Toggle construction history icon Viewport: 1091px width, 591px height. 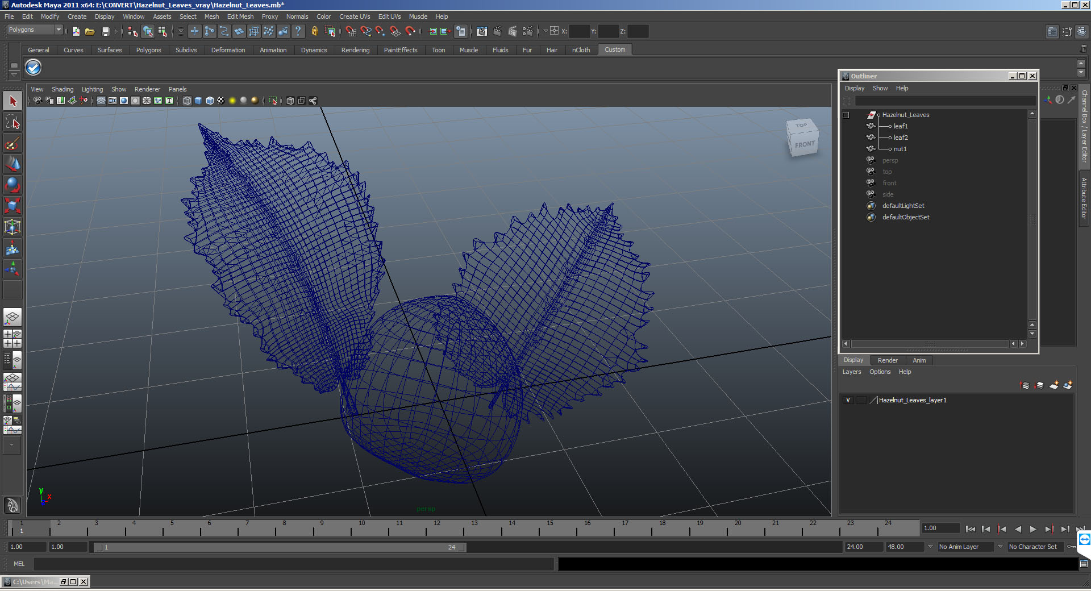tap(461, 31)
